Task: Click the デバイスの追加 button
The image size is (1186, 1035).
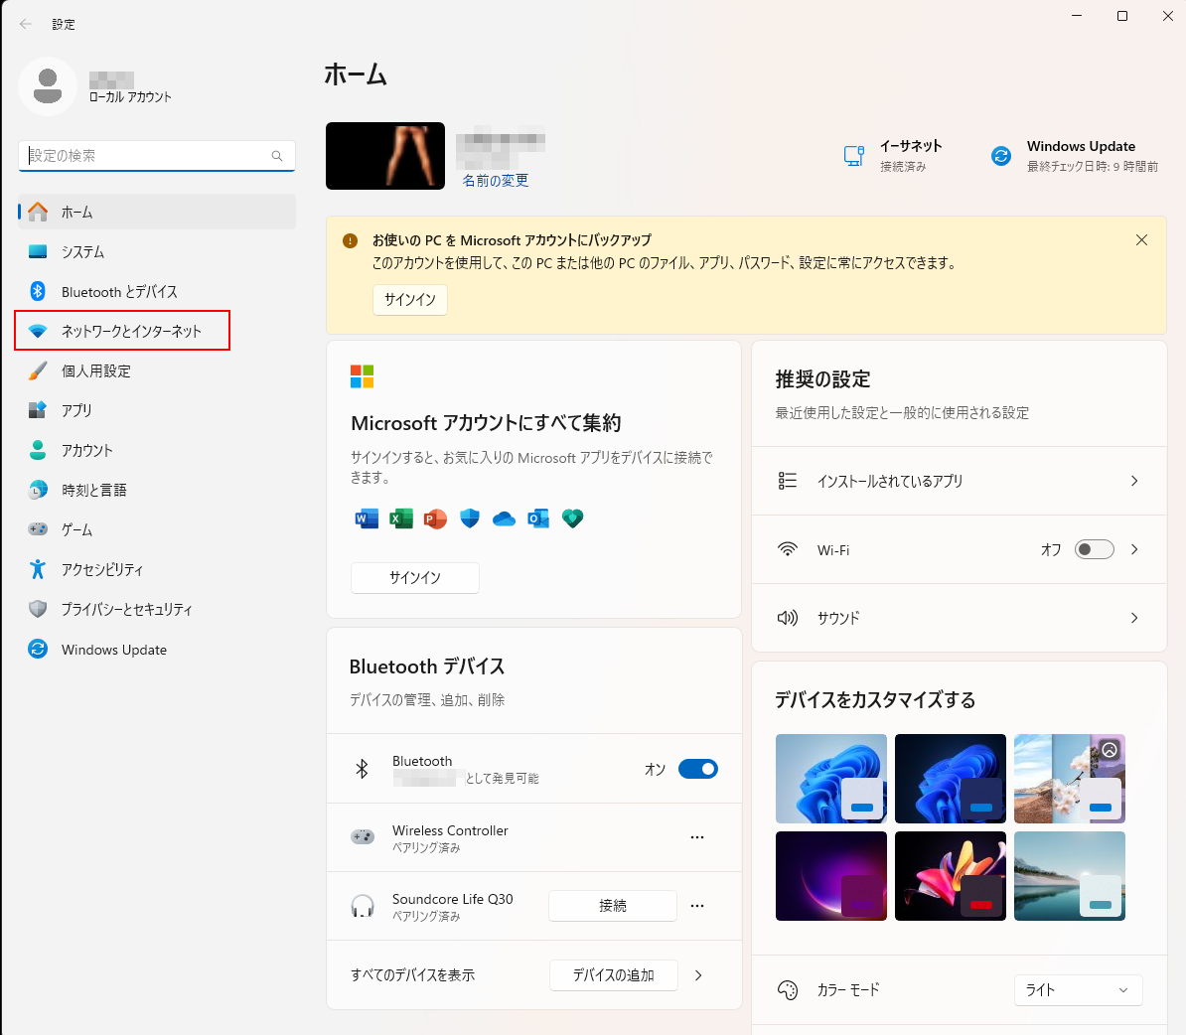Action: tap(613, 975)
